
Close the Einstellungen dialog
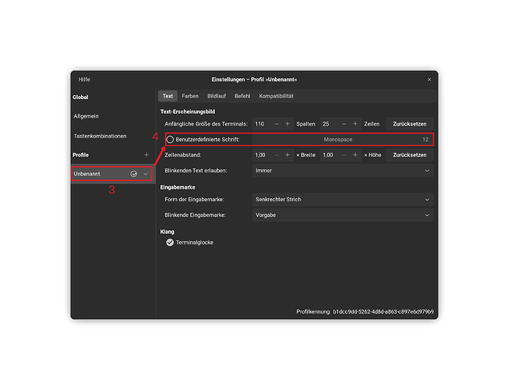click(429, 80)
